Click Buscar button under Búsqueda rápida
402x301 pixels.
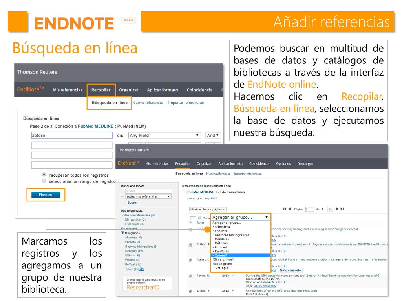[133, 203]
